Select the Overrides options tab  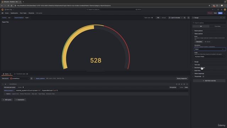tap(217, 26)
